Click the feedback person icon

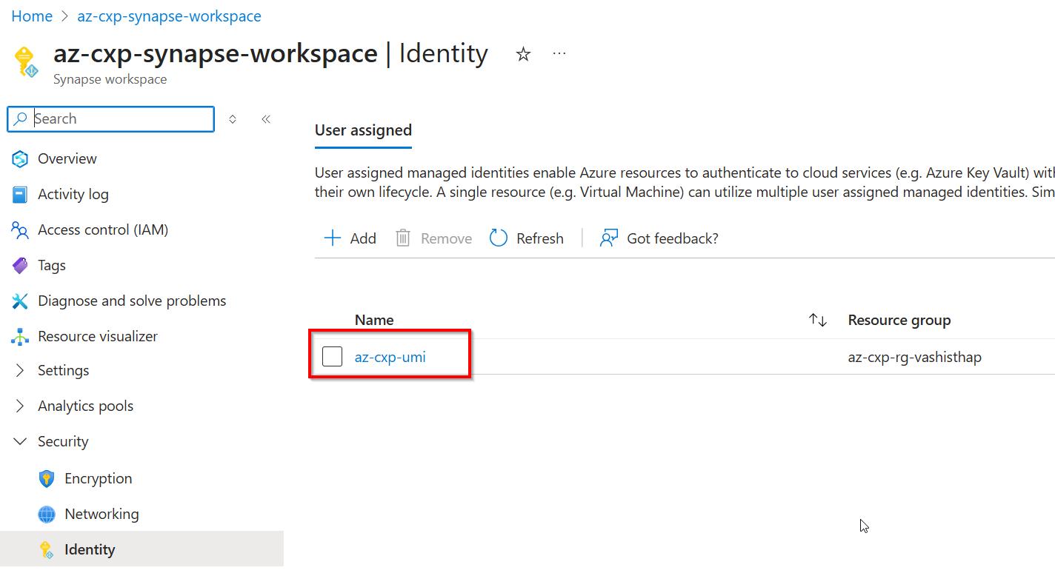[x=609, y=238]
